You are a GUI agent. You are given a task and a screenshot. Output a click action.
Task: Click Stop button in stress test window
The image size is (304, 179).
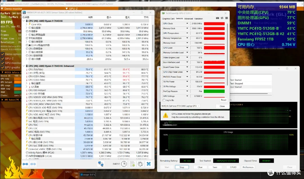(182, 167)
